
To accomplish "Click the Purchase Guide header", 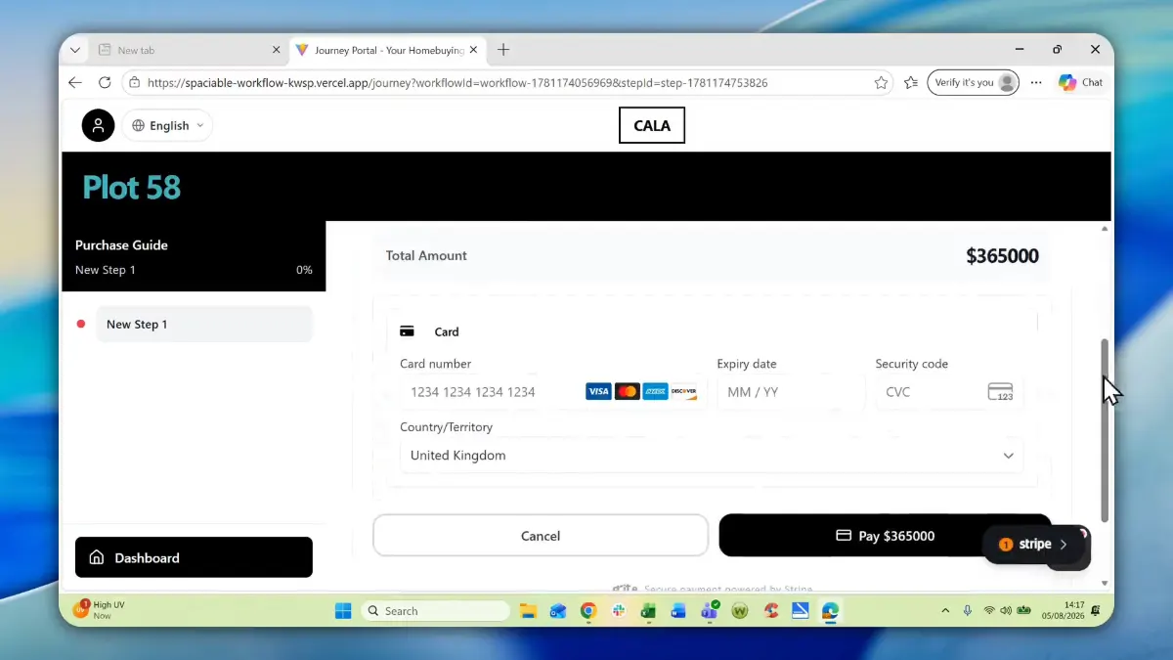I will click(x=121, y=245).
